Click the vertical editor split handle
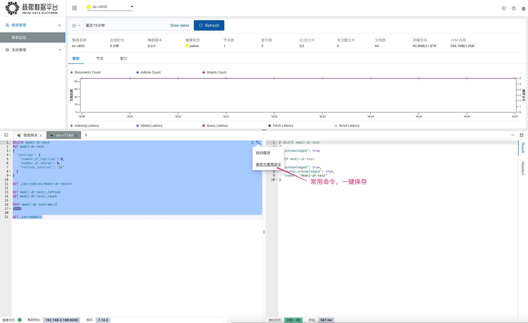 tap(264, 232)
